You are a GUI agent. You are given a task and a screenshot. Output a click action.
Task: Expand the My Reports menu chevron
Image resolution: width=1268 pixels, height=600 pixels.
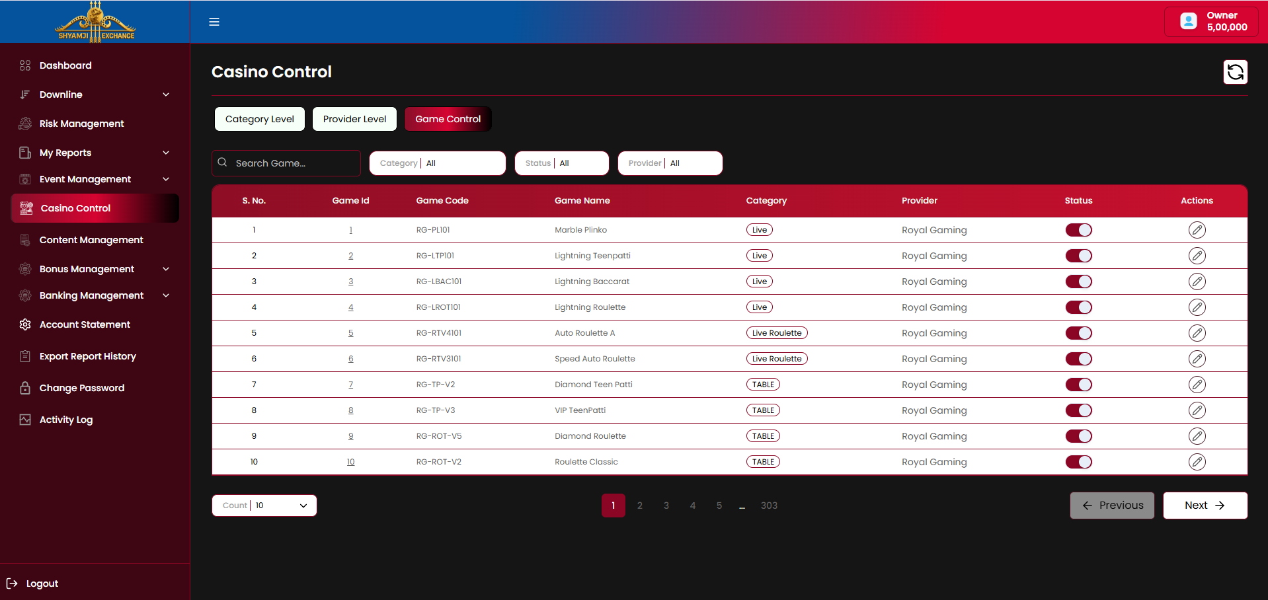pyautogui.click(x=166, y=153)
